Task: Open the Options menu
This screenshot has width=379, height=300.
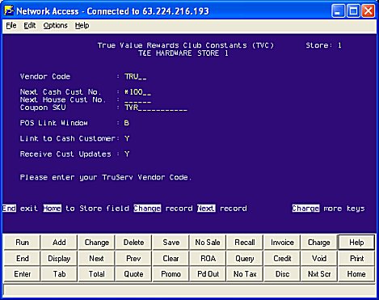Action: click(x=56, y=26)
